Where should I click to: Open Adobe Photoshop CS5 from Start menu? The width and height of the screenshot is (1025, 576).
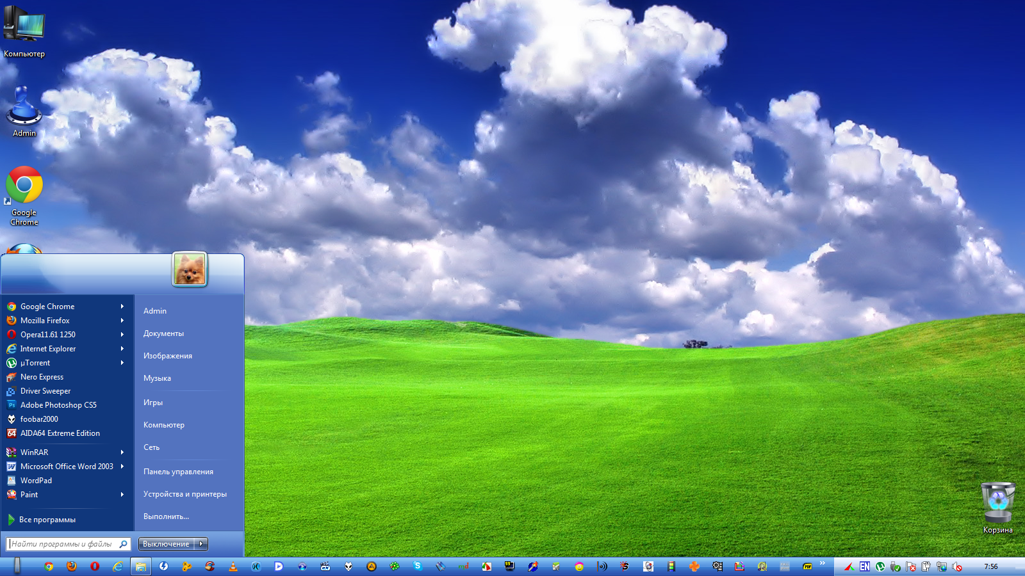[x=58, y=405]
